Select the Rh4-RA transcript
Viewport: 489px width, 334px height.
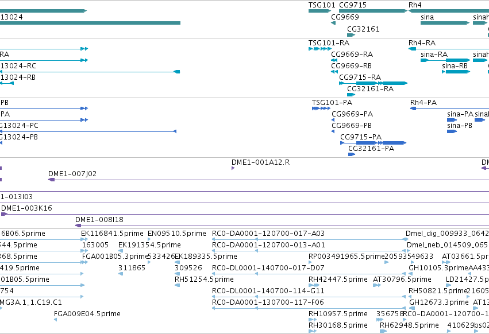pyautogui.click(x=449, y=49)
